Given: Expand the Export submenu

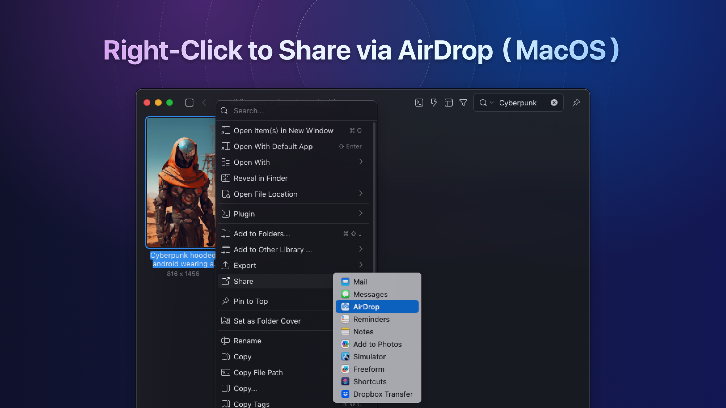Looking at the screenshot, I should [x=361, y=265].
